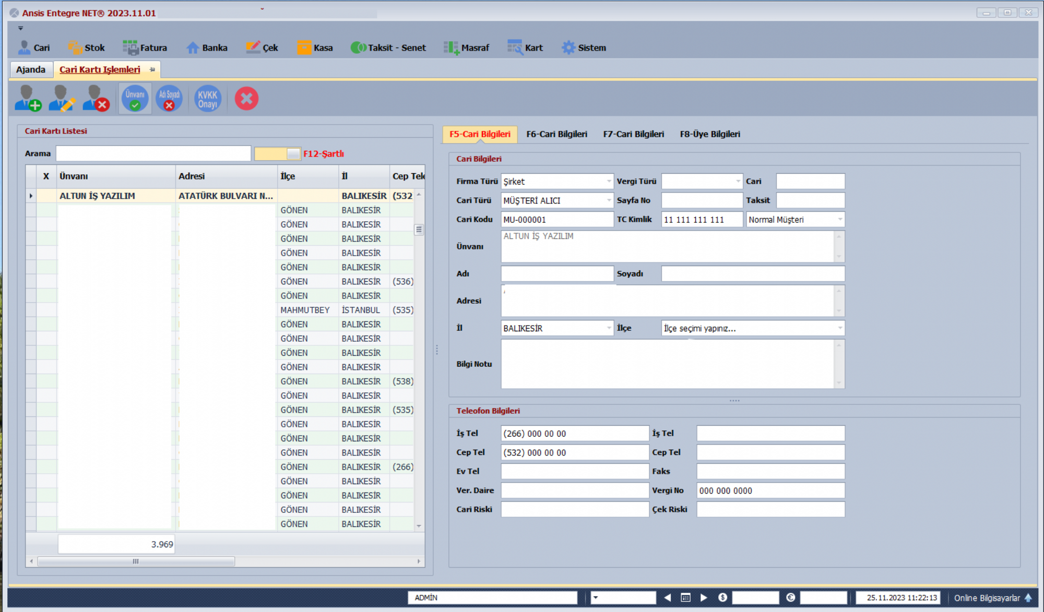1044x612 pixels.
Task: Open the Stok menu
Action: (x=86, y=47)
